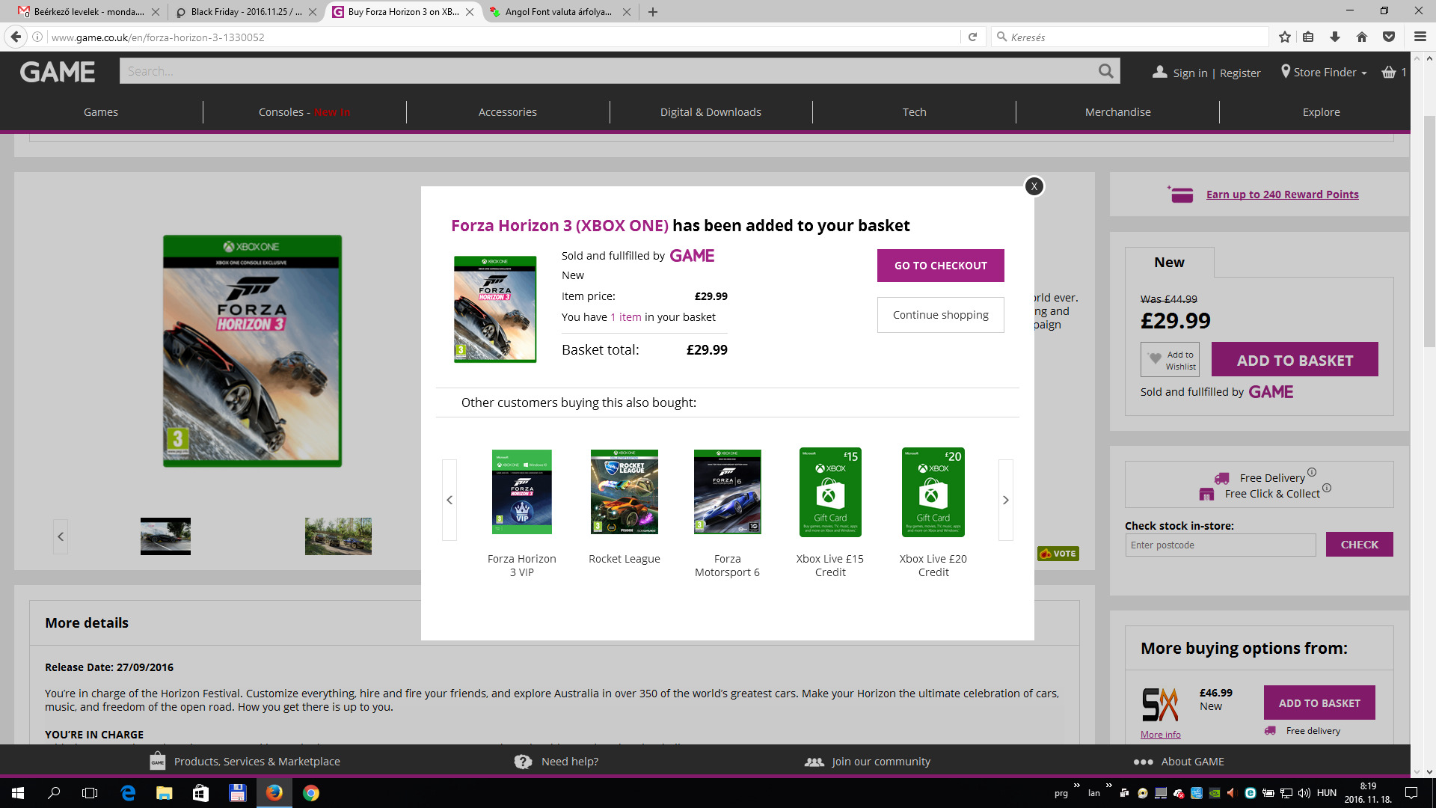
Task: Click Continue shopping button
Action: point(940,315)
